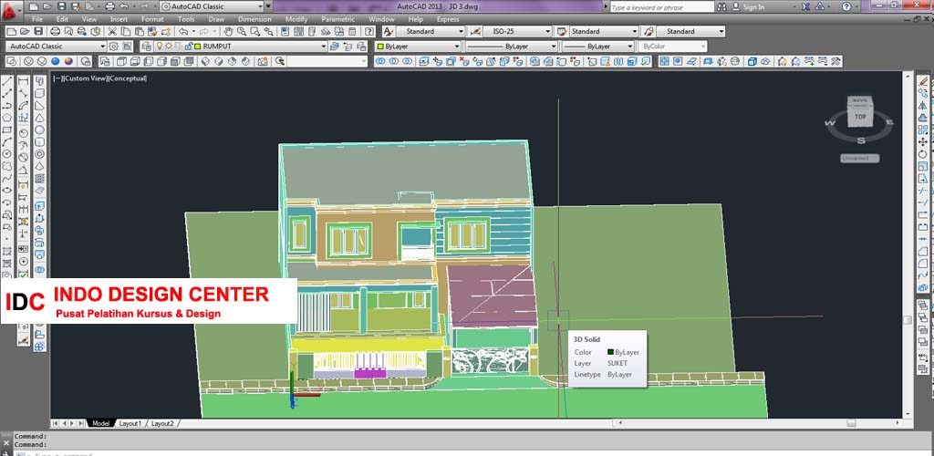Click the Pan hand icon
Viewport: 934px width, 456px height.
pos(229,32)
